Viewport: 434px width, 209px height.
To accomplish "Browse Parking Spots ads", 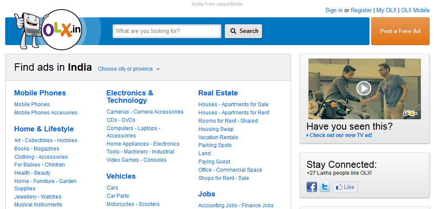I will tap(215, 145).
